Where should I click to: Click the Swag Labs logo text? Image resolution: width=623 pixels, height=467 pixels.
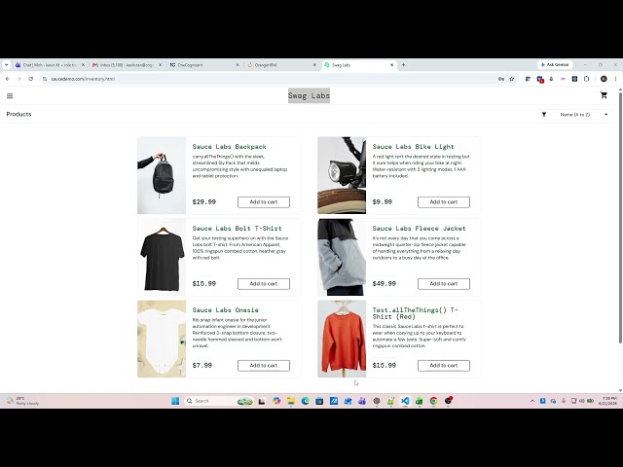tap(309, 95)
